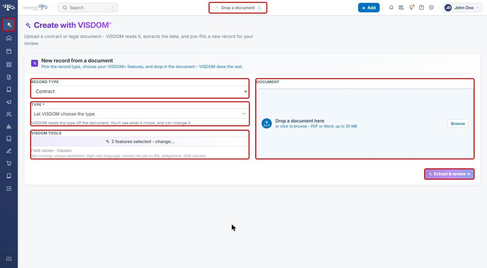Go to Home via sidebar house icon
This screenshot has height=268, width=487.
tap(9, 38)
